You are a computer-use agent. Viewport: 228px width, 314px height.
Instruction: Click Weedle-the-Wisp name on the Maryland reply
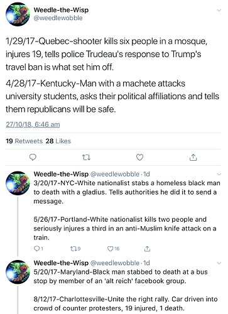[61, 263]
